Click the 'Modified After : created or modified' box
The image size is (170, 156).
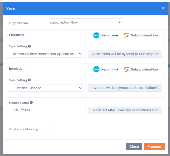pos(125,110)
